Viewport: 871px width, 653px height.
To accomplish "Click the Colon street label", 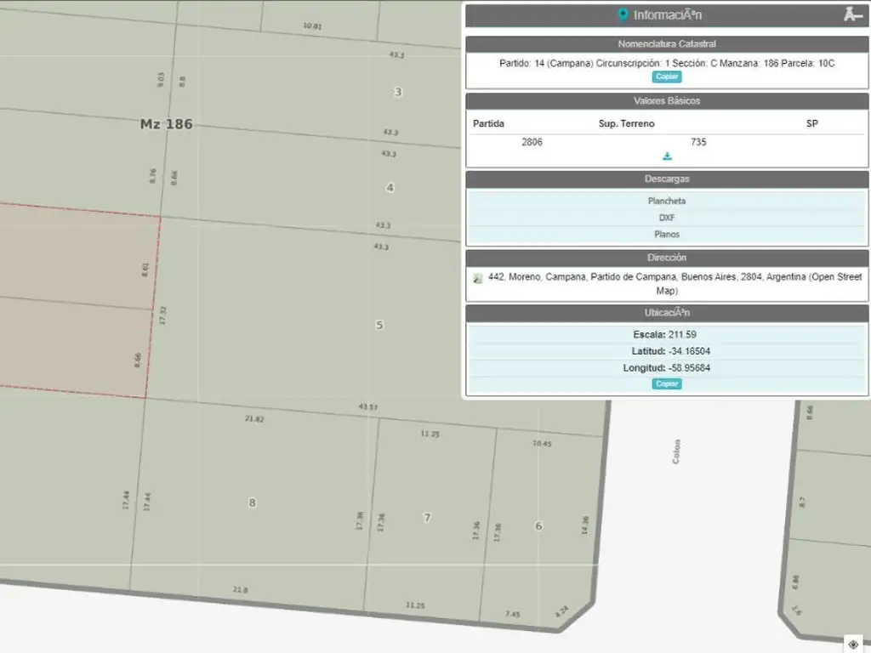I will 677,451.
